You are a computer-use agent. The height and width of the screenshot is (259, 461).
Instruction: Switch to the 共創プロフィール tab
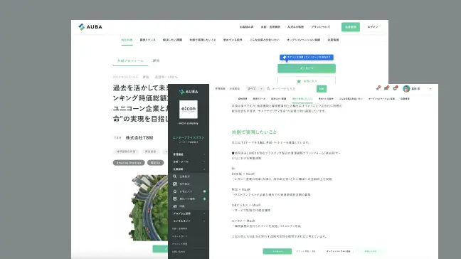[x=130, y=61]
